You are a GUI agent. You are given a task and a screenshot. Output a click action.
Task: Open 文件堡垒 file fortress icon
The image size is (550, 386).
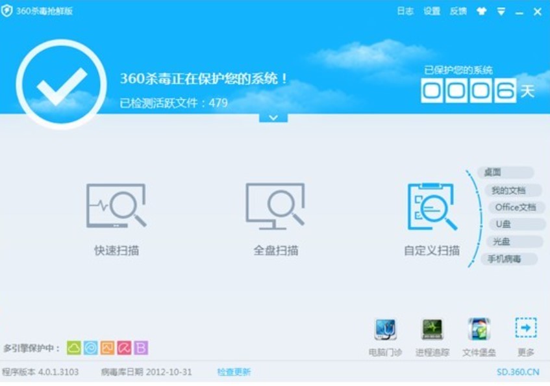click(x=479, y=329)
